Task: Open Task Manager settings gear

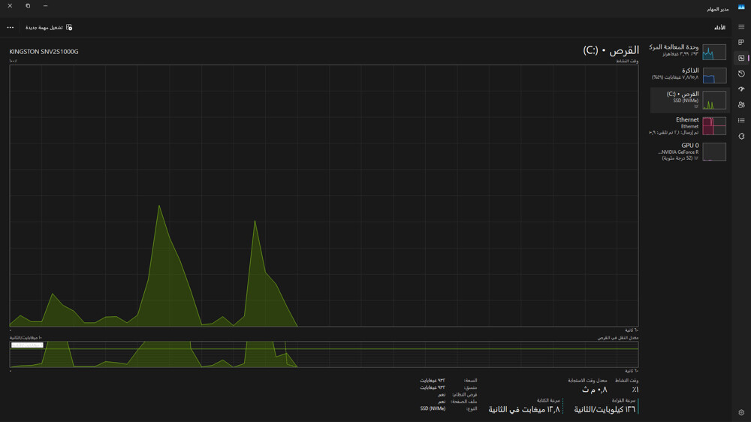Action: 741,412
